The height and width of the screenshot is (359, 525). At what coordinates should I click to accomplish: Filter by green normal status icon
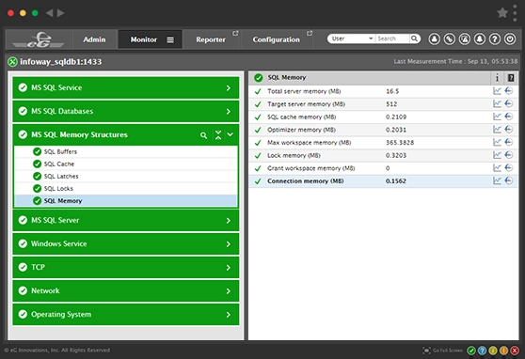click(x=471, y=351)
